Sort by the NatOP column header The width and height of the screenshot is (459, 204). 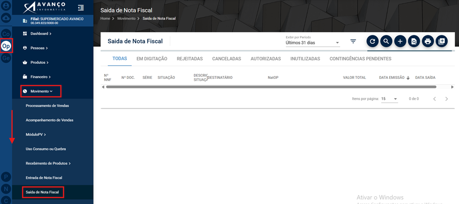click(x=273, y=77)
